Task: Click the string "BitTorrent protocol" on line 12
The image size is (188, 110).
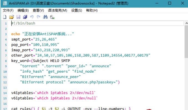Action: pos(43,82)
